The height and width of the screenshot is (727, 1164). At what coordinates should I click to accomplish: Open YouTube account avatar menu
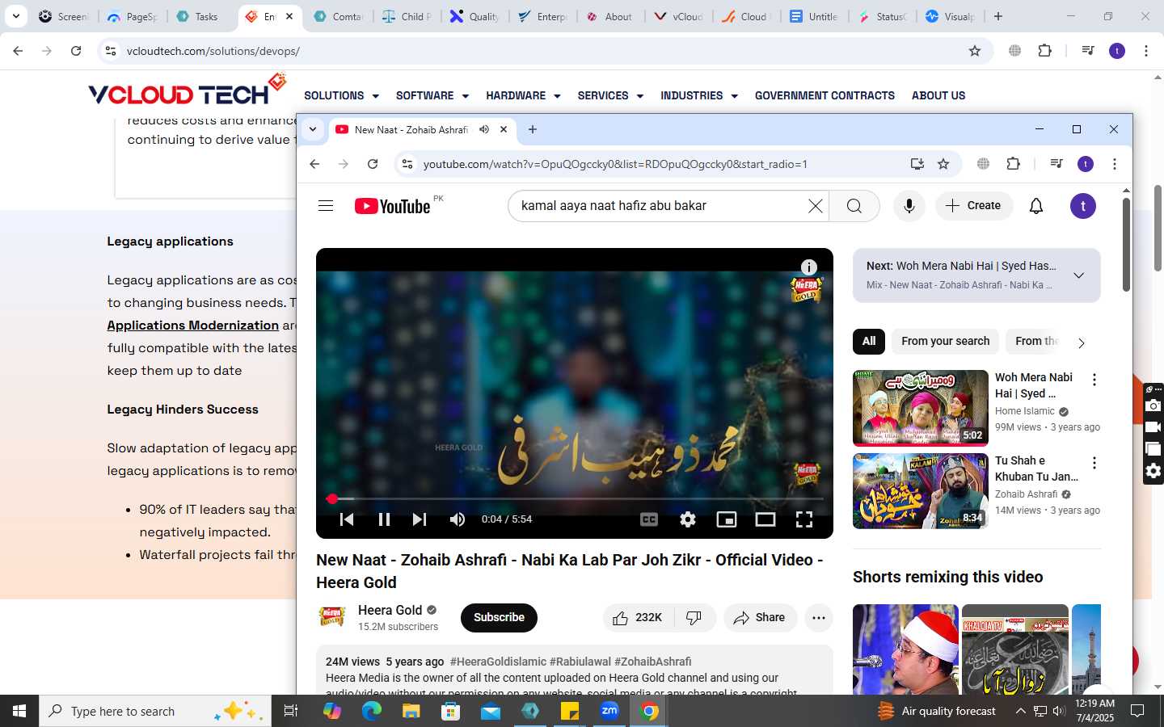[x=1083, y=206]
